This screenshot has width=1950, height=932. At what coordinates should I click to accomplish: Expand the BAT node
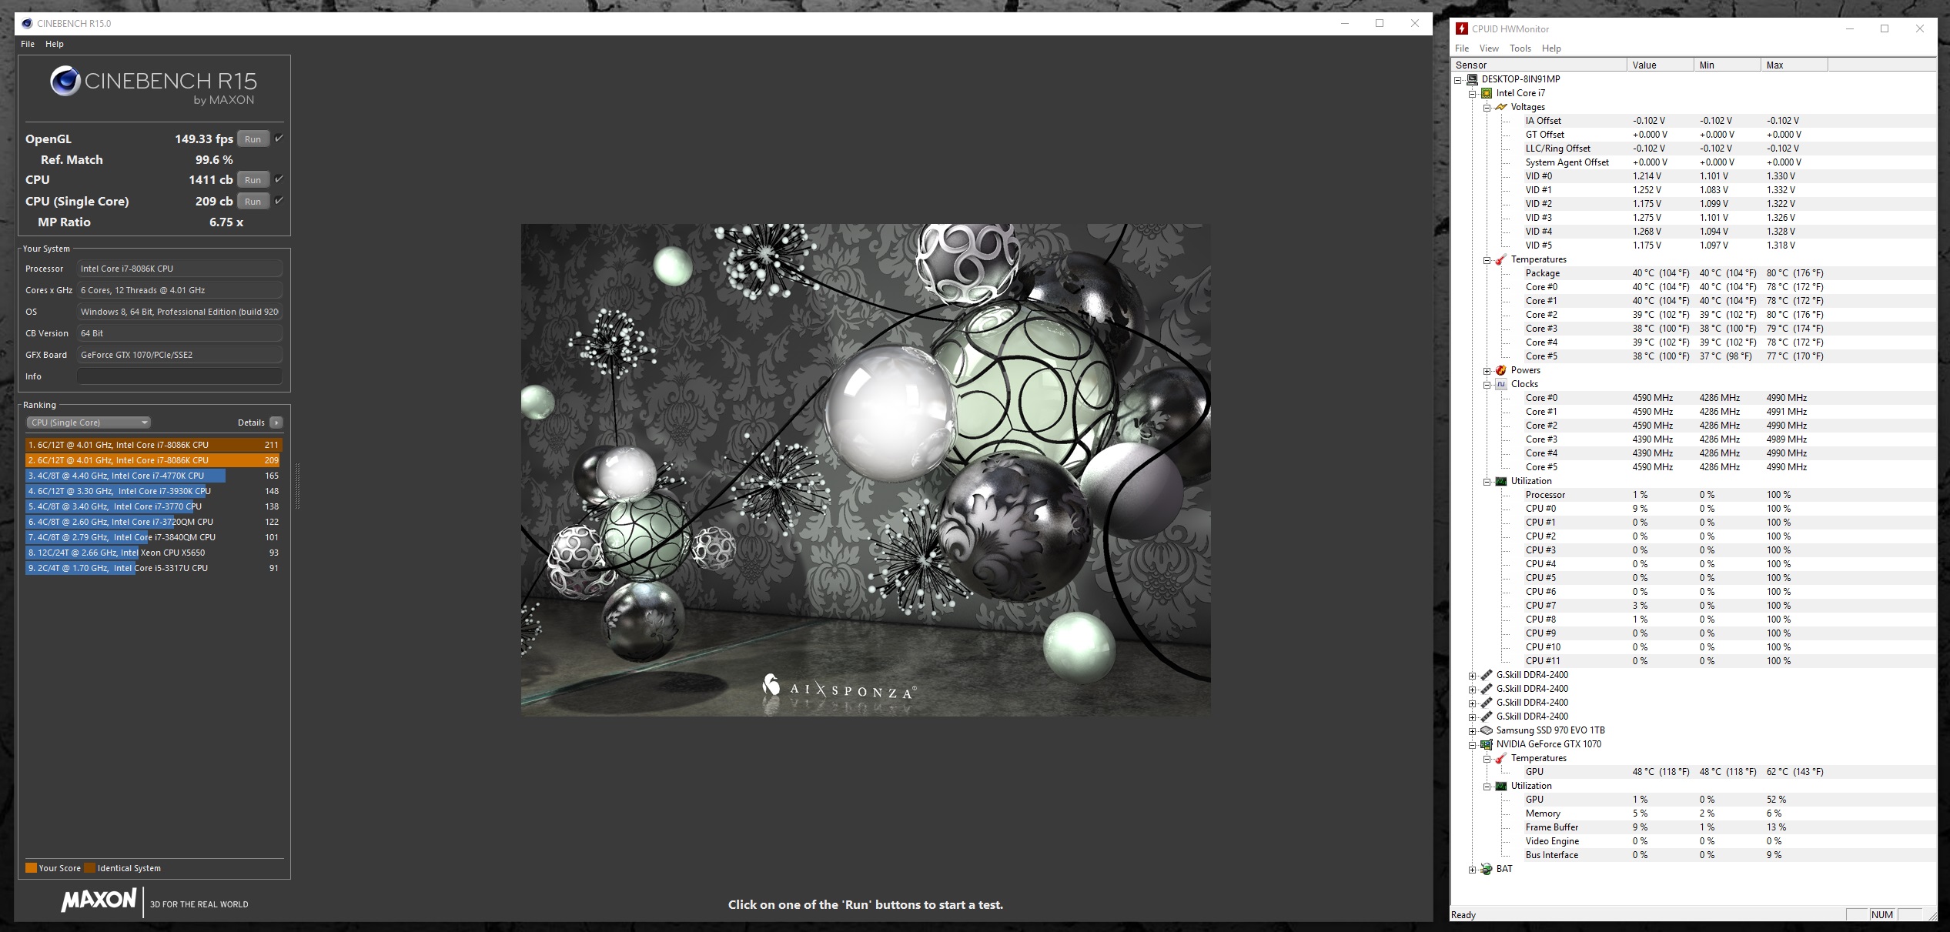[x=1473, y=870]
